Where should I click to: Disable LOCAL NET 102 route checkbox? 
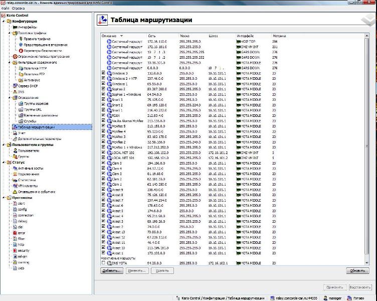(x=103, y=152)
